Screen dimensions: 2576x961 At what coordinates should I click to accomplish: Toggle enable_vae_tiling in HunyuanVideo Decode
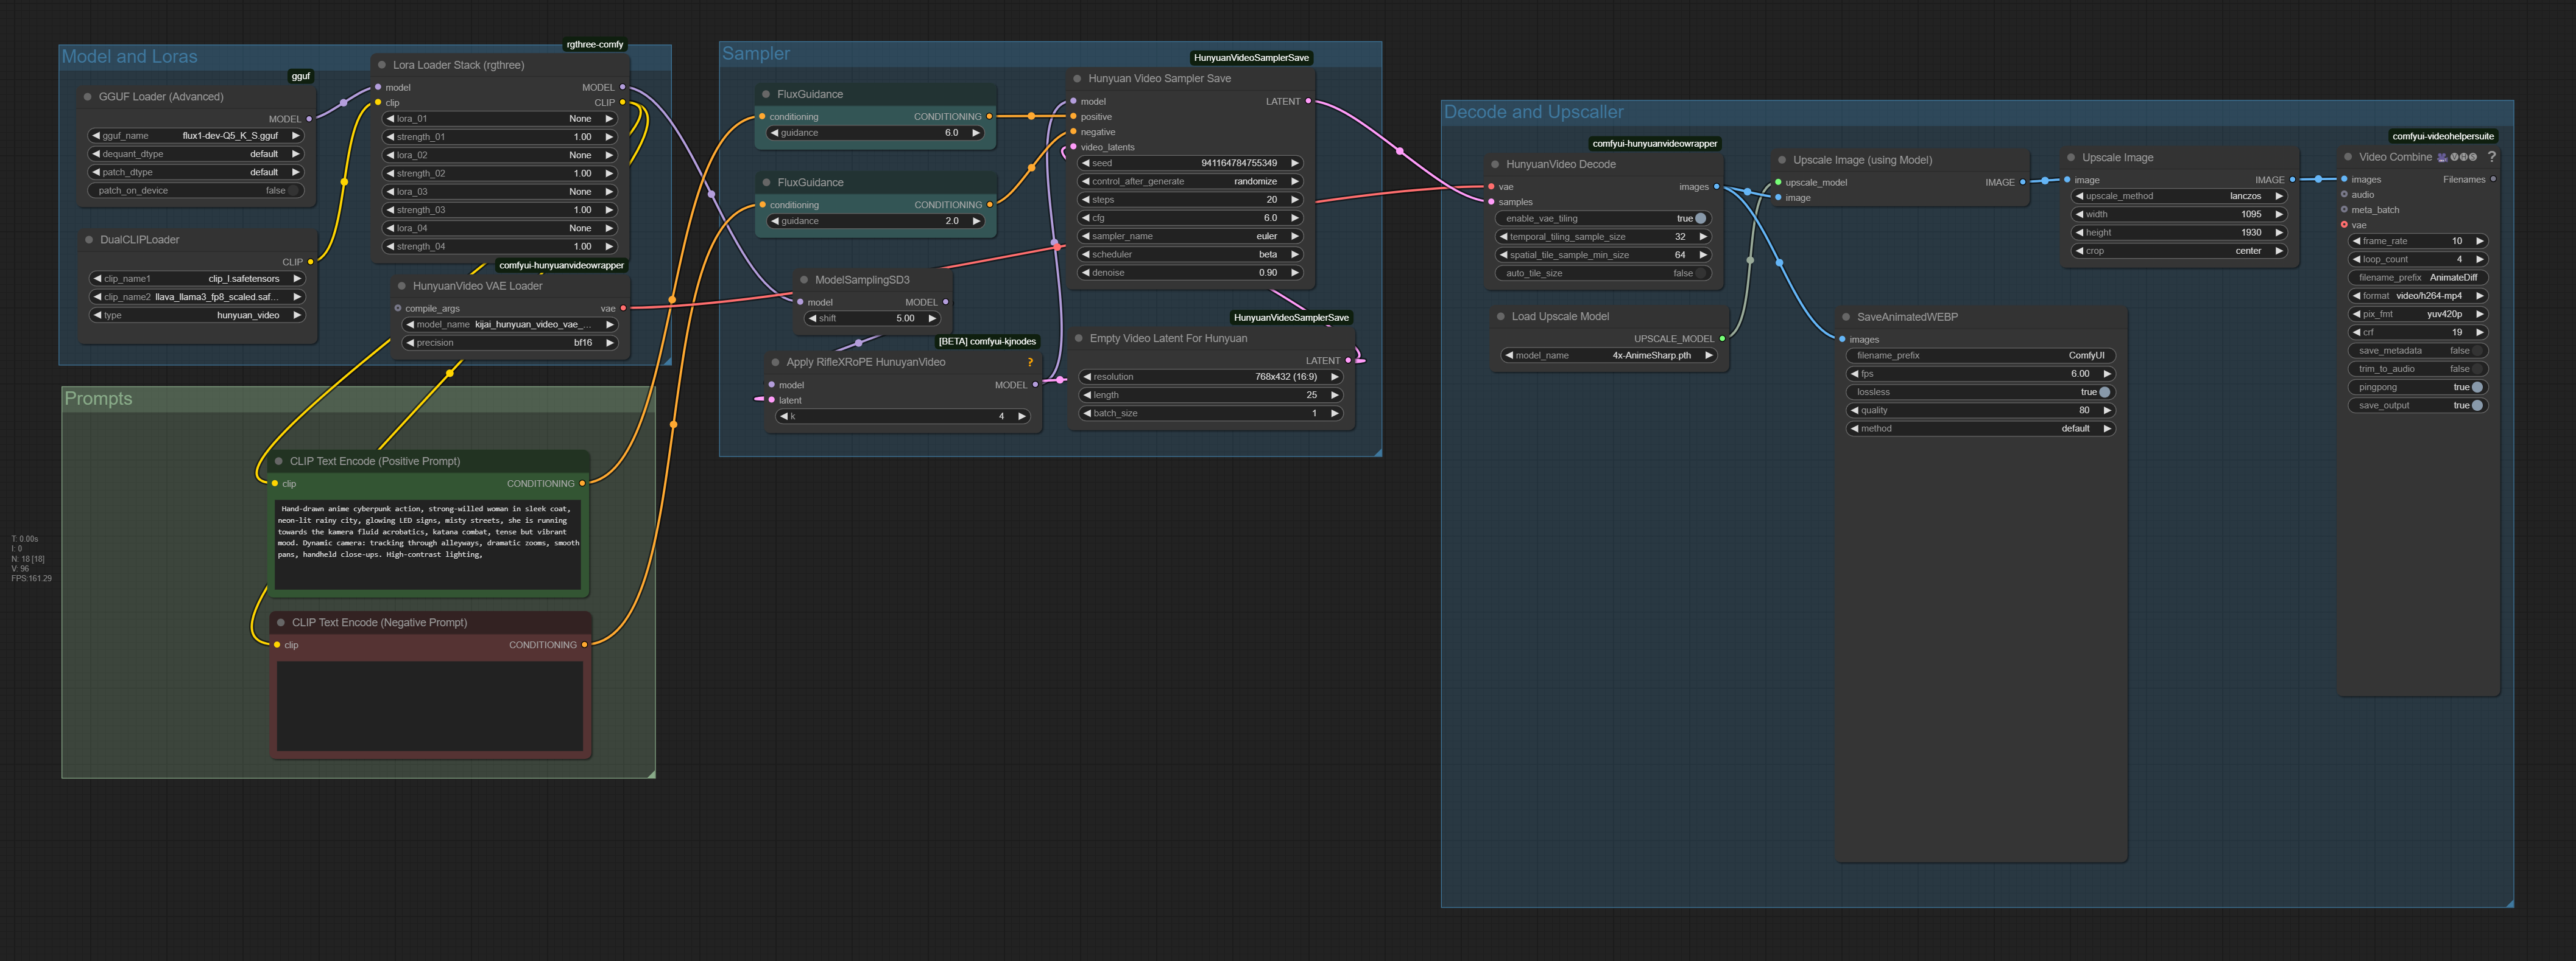(x=1700, y=218)
